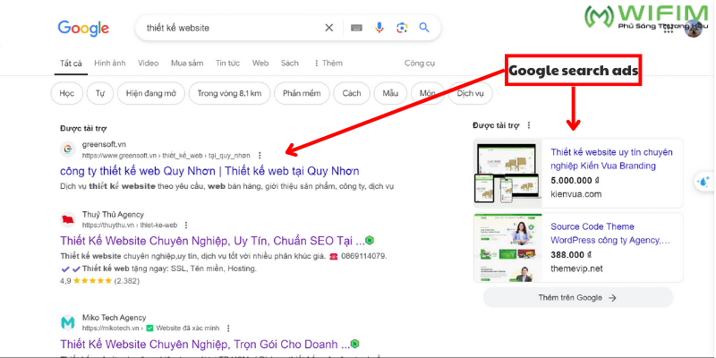Click the user profile avatar
Image resolution: width=716 pixels, height=358 pixels.
(x=694, y=29)
